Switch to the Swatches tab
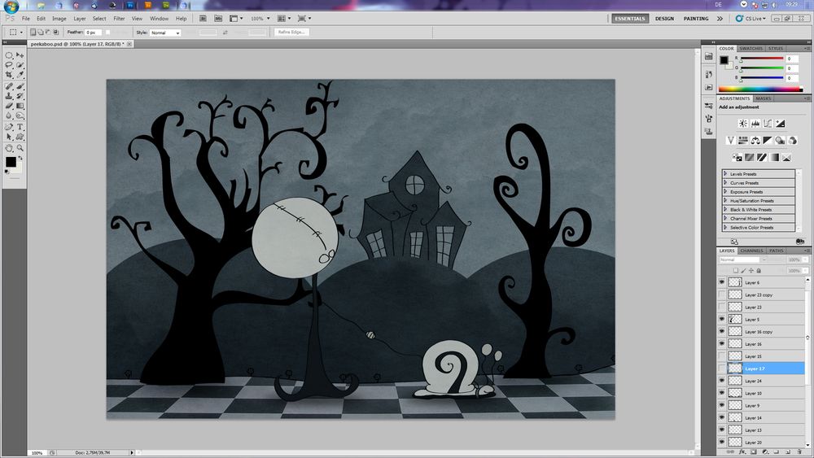814x458 pixels. (751, 48)
